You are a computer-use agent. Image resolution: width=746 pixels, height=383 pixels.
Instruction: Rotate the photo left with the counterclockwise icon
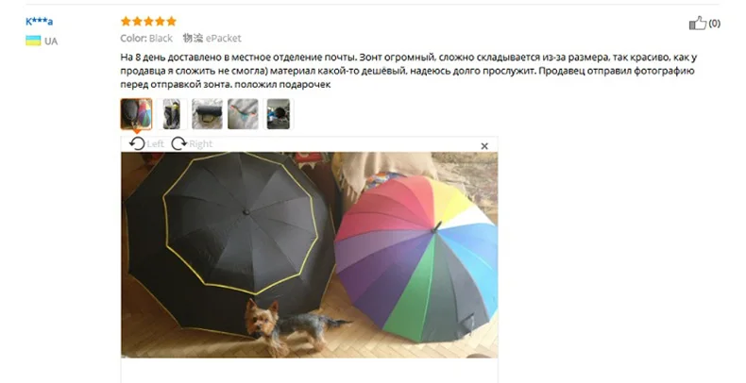pos(137,143)
